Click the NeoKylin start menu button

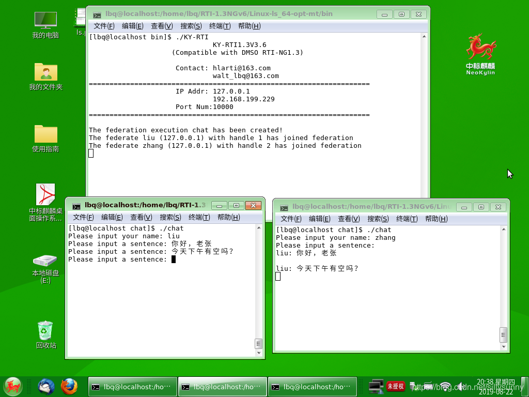13,387
